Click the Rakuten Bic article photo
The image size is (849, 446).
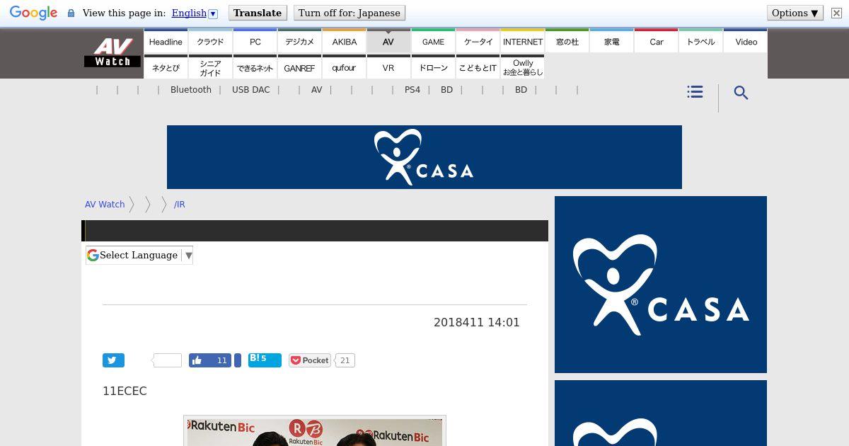pos(315,431)
